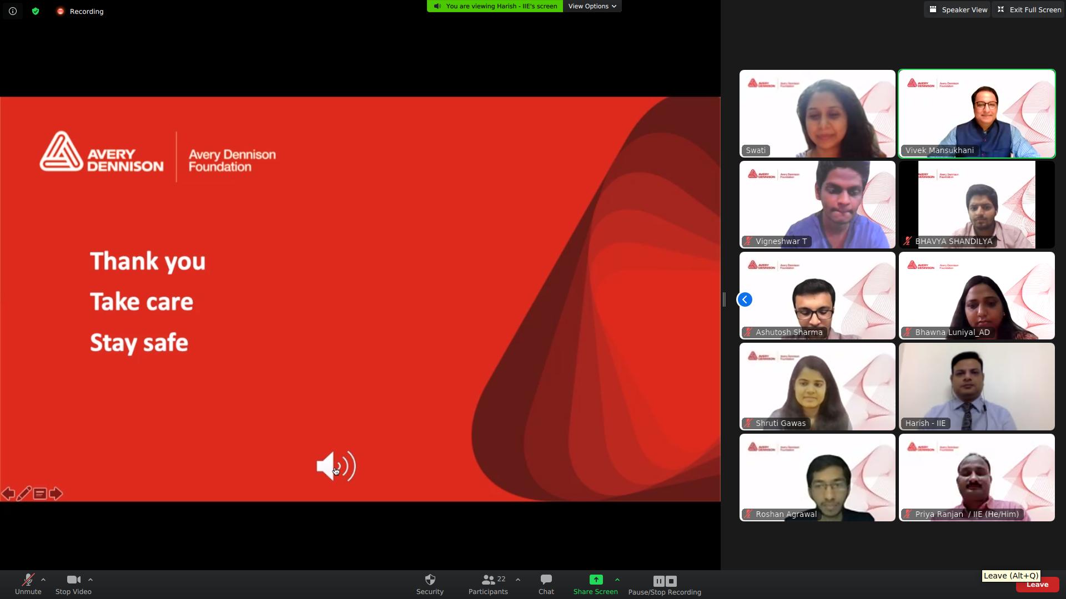Click participant count 22
This screenshot has width=1066, height=599.
click(x=501, y=579)
